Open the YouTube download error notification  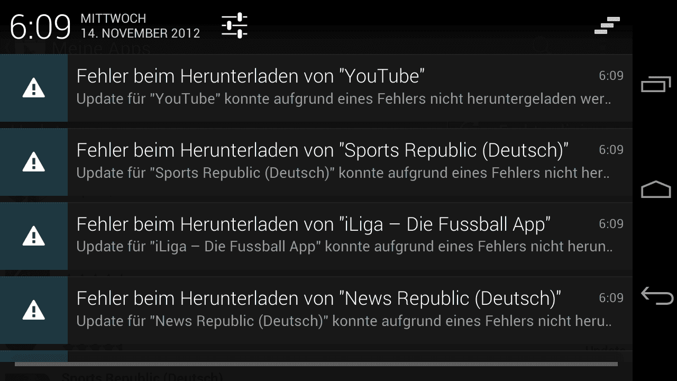tap(316, 88)
